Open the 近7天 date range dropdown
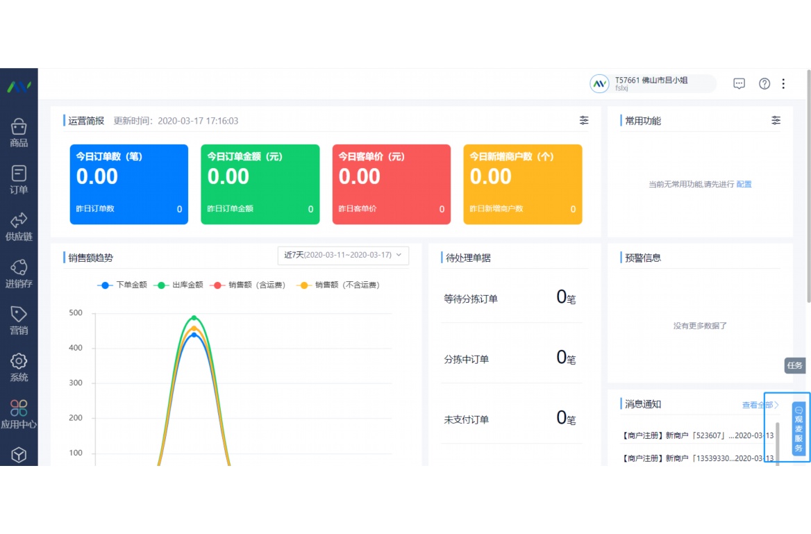This screenshot has width=811, height=534. 337,256
